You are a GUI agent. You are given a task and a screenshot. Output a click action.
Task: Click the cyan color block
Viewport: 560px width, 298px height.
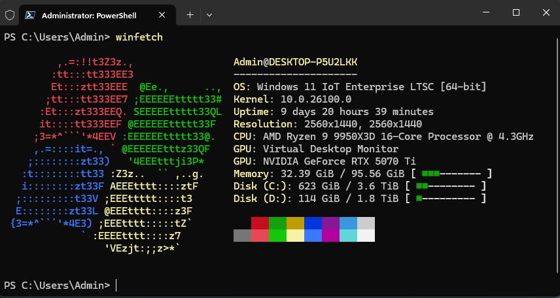pos(348,235)
